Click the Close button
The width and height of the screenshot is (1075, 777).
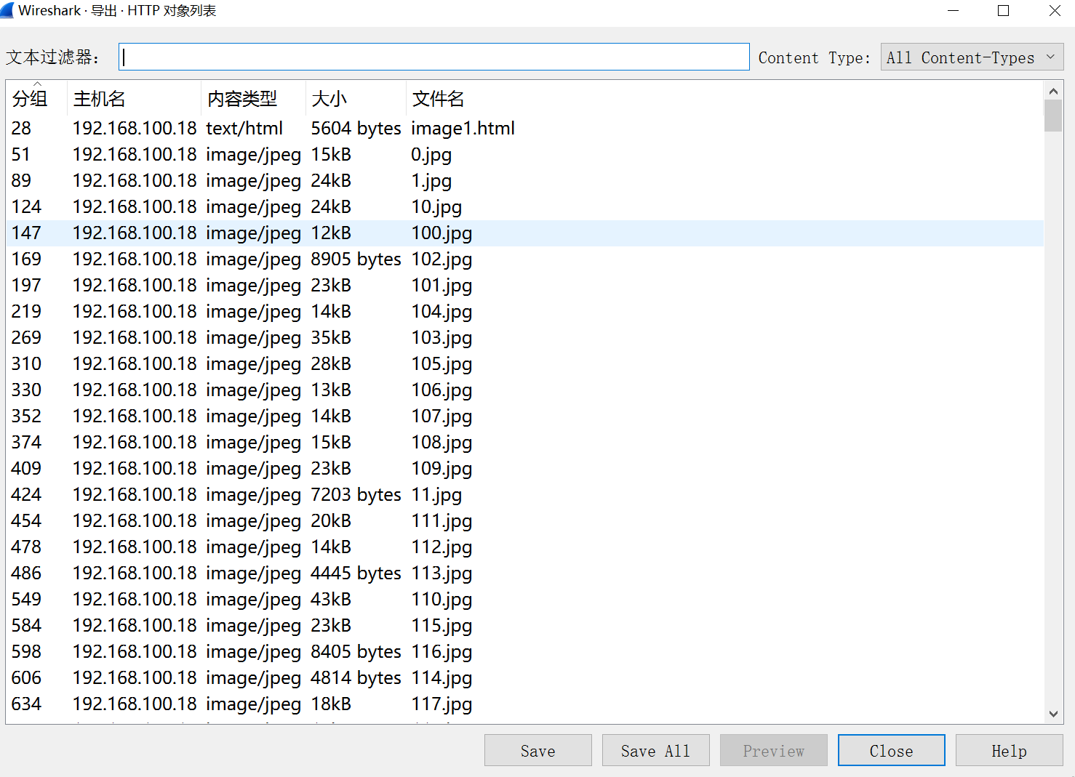(x=891, y=751)
